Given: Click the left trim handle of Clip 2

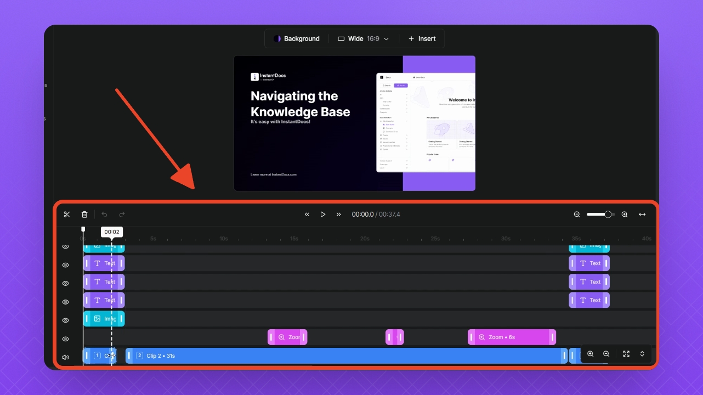Looking at the screenshot, I should pyautogui.click(x=129, y=356).
